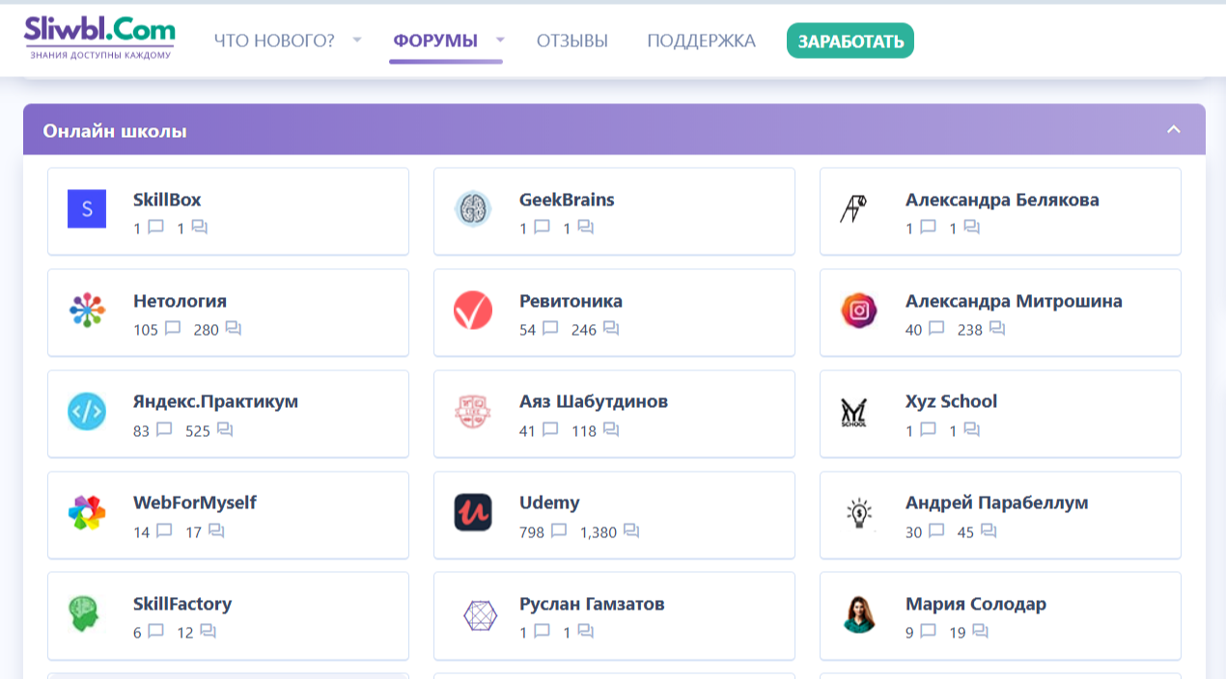This screenshot has width=1226, height=679.
Task: Collapse the Онлайн школы section
Action: [1174, 130]
